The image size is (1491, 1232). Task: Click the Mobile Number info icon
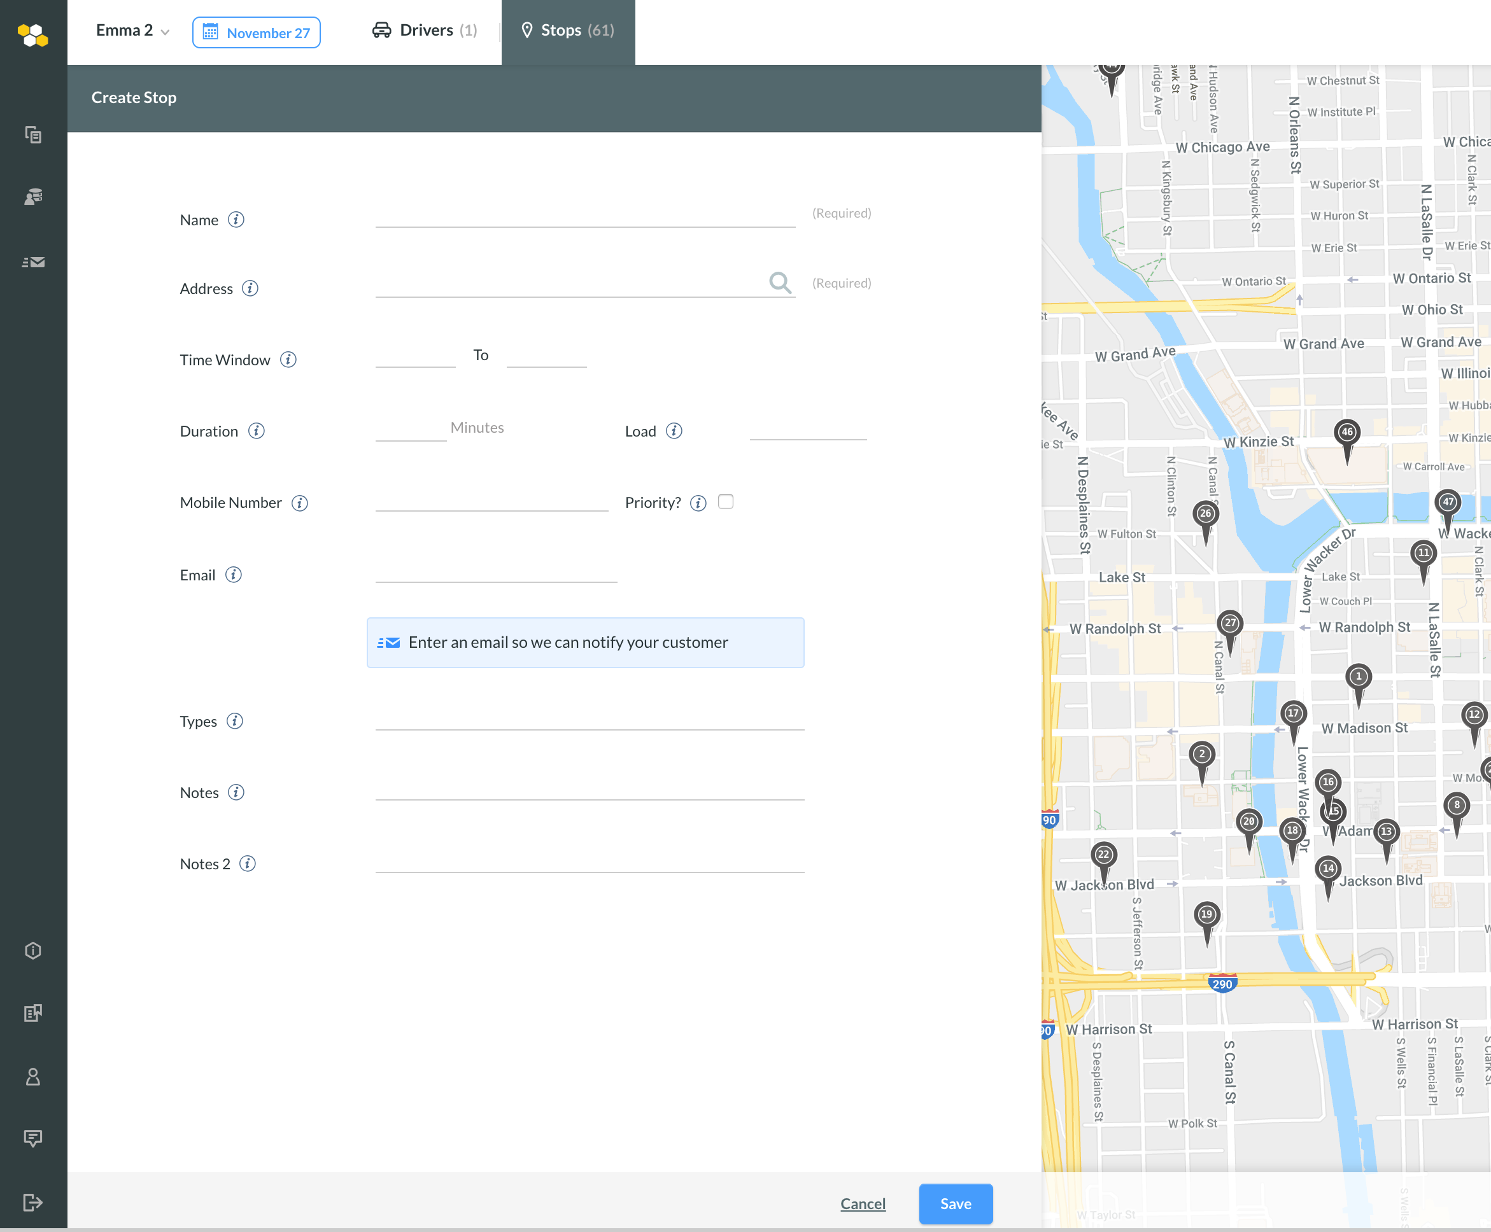tap(300, 503)
